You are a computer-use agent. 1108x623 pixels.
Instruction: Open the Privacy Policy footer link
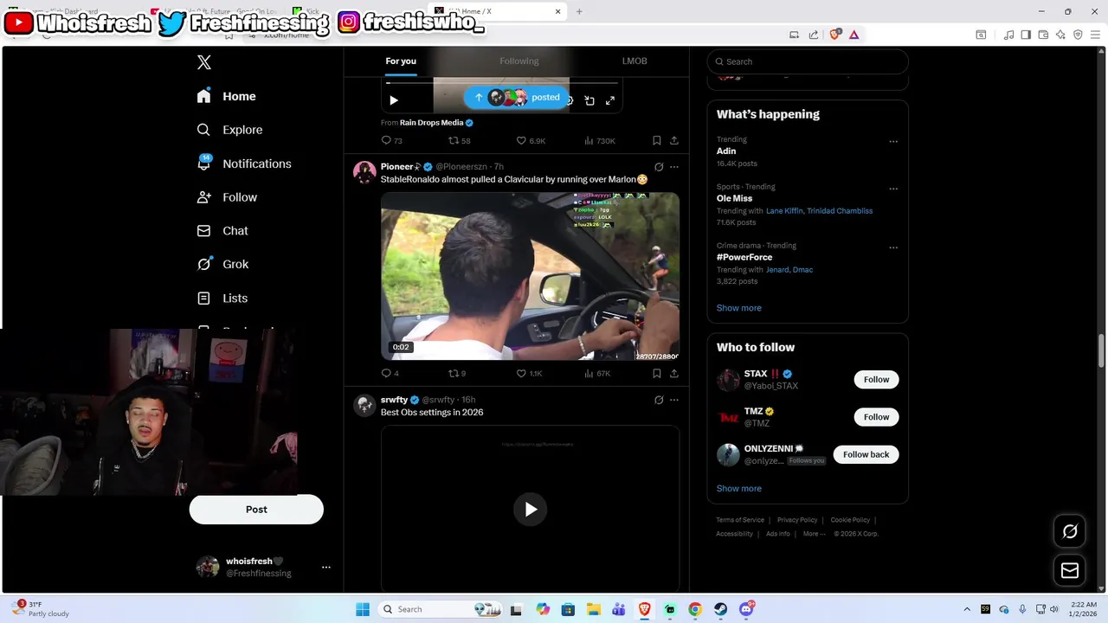tap(796, 520)
